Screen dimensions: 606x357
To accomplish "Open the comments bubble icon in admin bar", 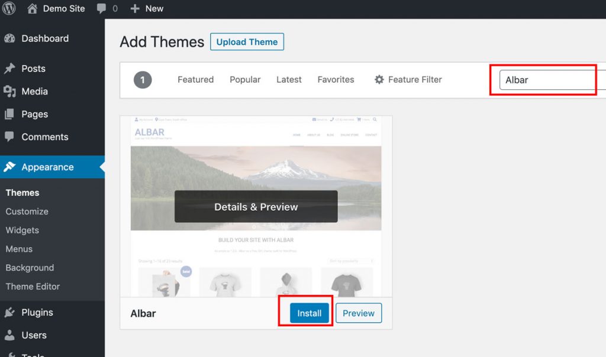I will pyautogui.click(x=102, y=9).
